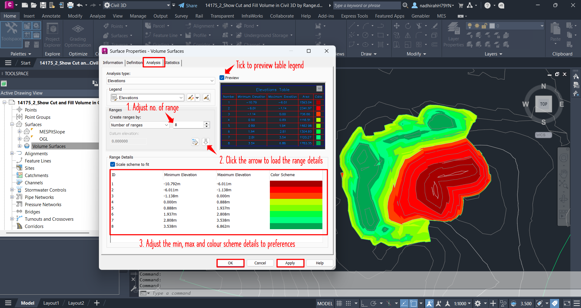Open the Analysis type Elevations dropdown

tap(161, 81)
